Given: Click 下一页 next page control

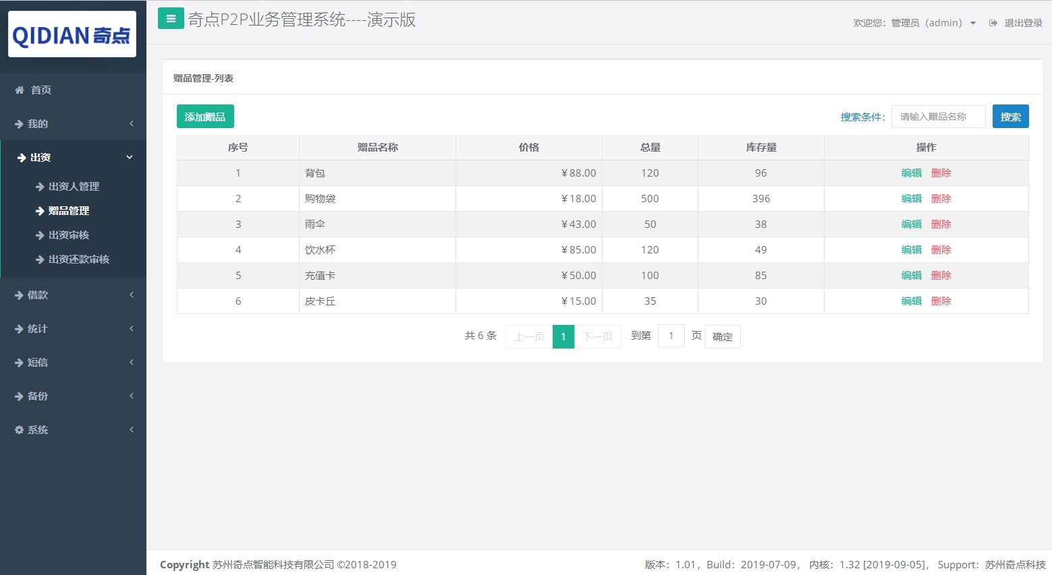Looking at the screenshot, I should [597, 336].
